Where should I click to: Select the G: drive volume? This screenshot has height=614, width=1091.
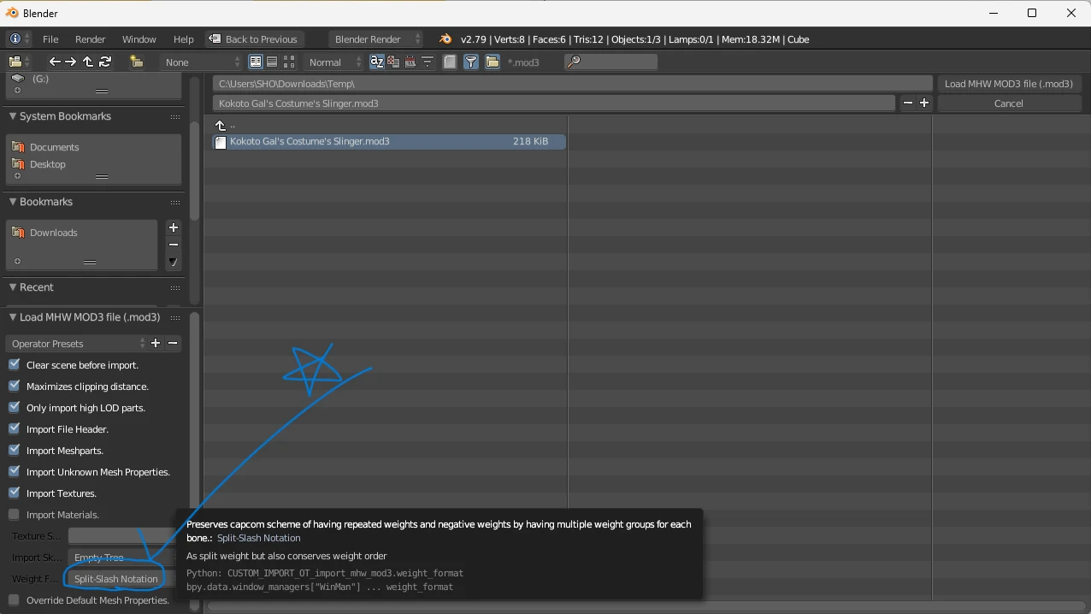coord(40,78)
